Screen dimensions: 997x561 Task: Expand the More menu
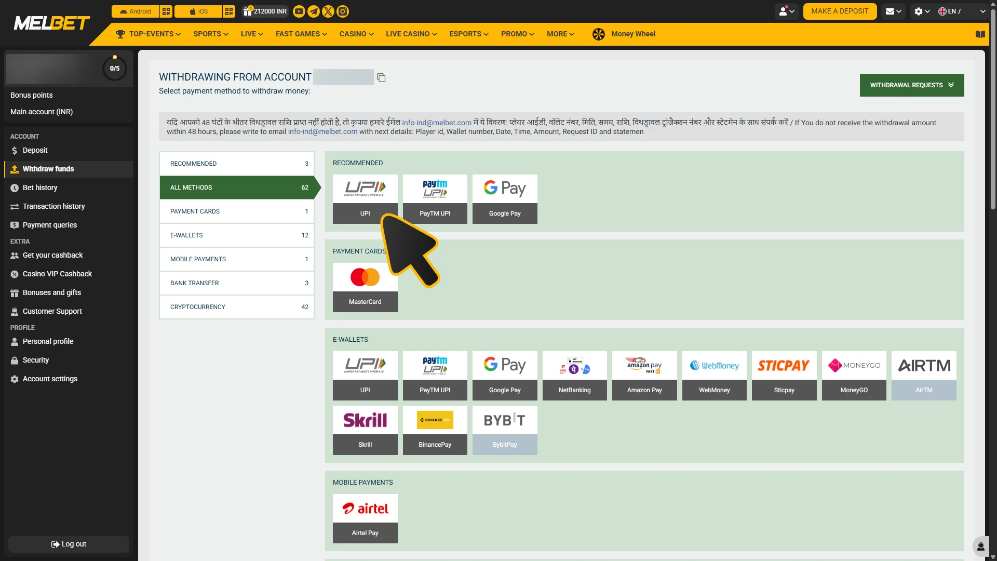click(x=560, y=34)
